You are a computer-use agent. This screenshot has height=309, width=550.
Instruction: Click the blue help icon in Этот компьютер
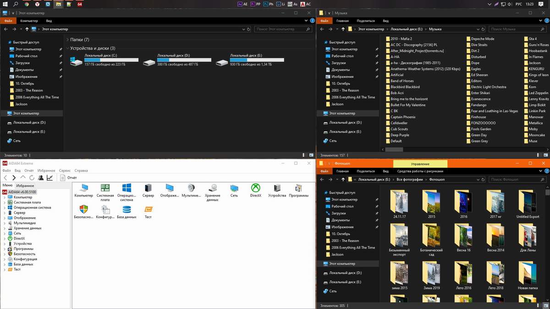(x=311, y=21)
